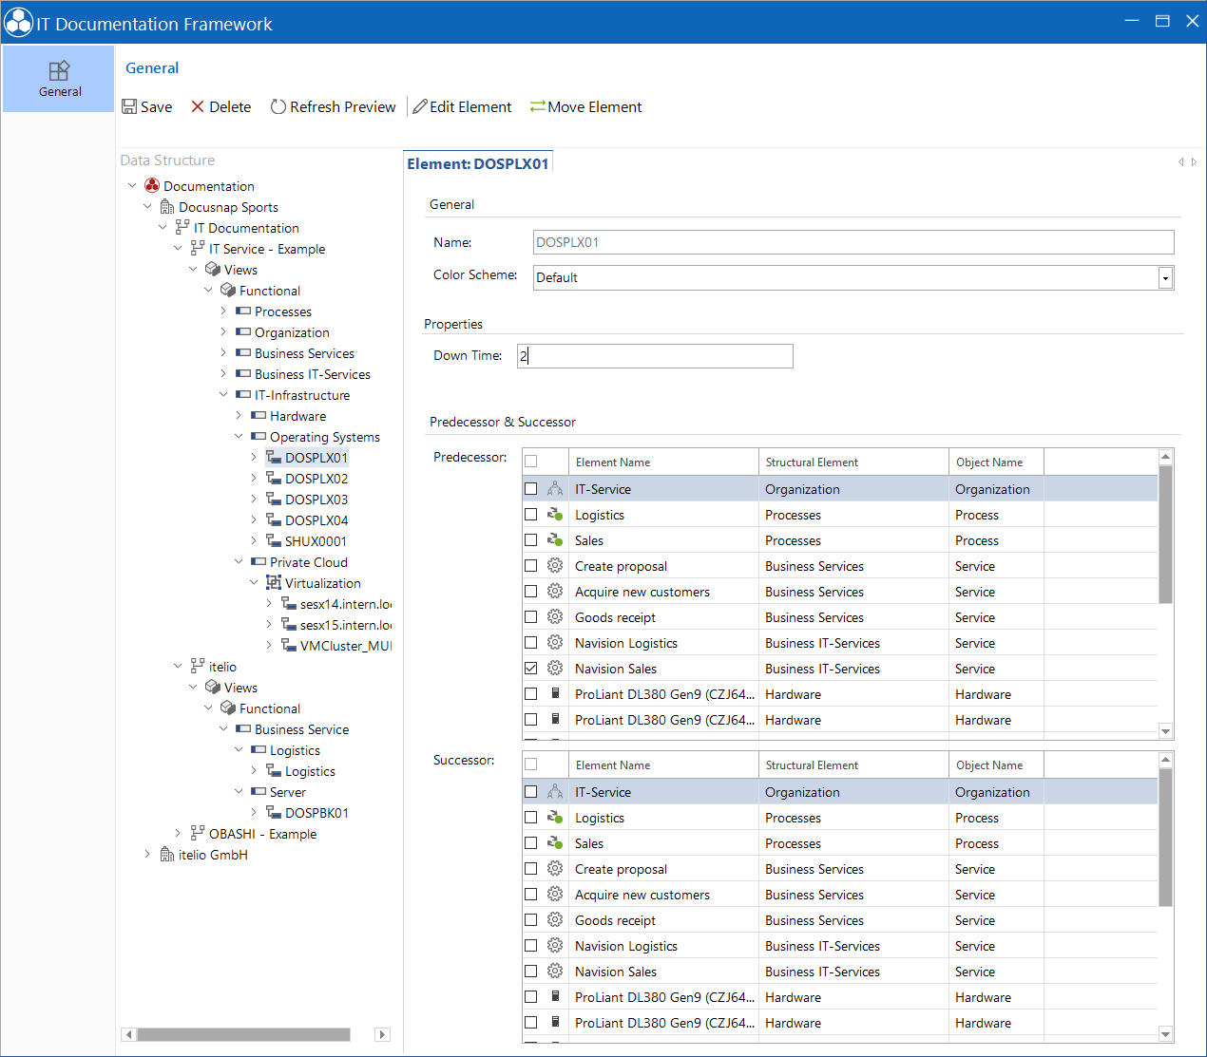Image resolution: width=1207 pixels, height=1057 pixels.
Task: Click the Refresh Preview circular arrow icon
Action: [x=278, y=106]
